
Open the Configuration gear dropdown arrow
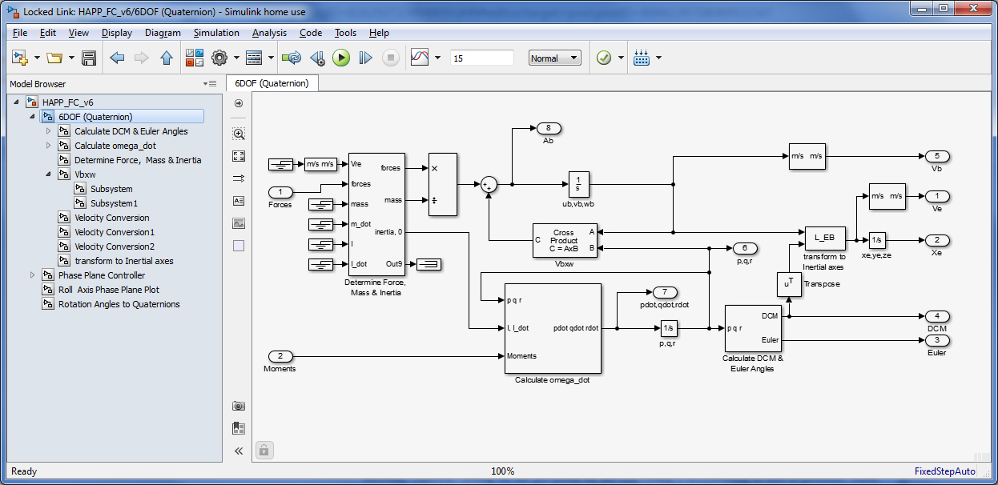tap(236, 58)
